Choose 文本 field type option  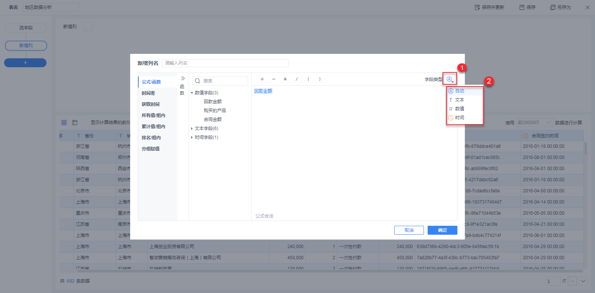pos(465,100)
